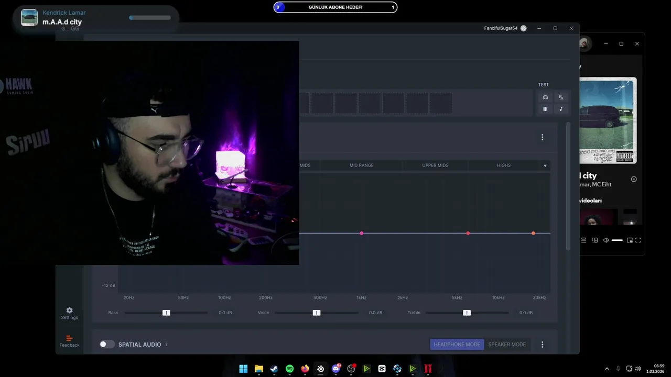
Task: Open the FancifulSugar54 account avatar
Action: click(523, 28)
